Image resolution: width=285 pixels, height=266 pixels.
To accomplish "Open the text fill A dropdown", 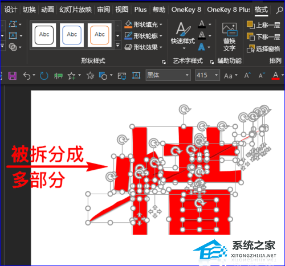I will pyautogui.click(x=205, y=24).
